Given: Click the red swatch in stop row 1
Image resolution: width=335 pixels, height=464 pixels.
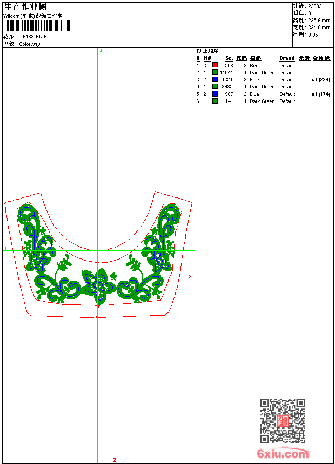Looking at the screenshot, I should tap(215, 65).
